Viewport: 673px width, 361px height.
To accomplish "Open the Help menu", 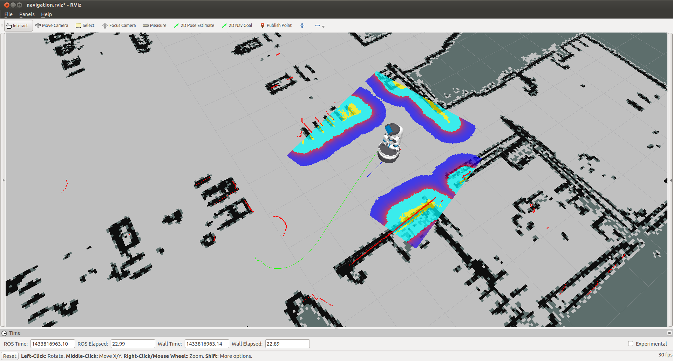I will [46, 14].
